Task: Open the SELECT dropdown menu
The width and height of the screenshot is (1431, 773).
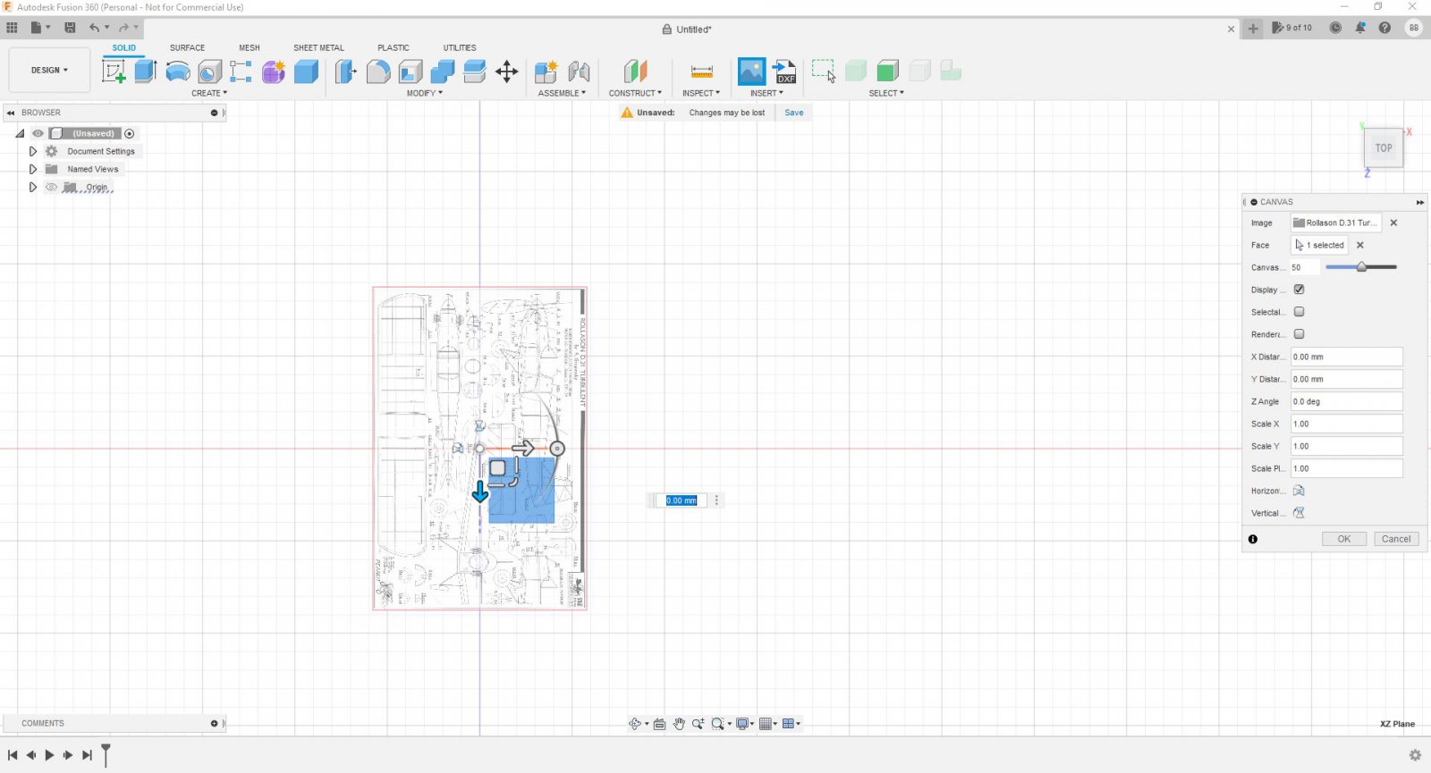Action: (x=886, y=93)
